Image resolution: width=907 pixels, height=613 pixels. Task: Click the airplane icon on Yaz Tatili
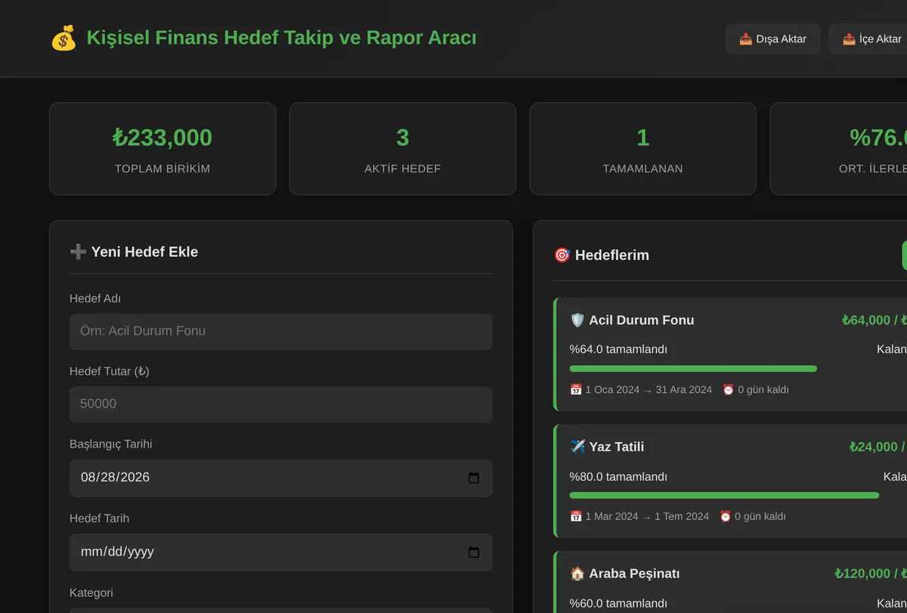pos(577,447)
